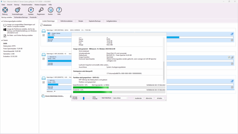Select the Datenträger 3 disk icon
The height and width of the screenshot is (134, 238).
point(44,78)
